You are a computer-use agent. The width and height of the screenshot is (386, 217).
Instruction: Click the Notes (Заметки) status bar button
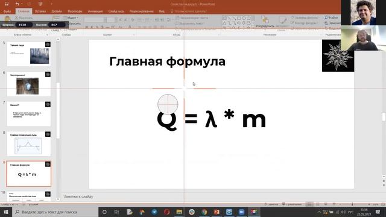(271, 204)
